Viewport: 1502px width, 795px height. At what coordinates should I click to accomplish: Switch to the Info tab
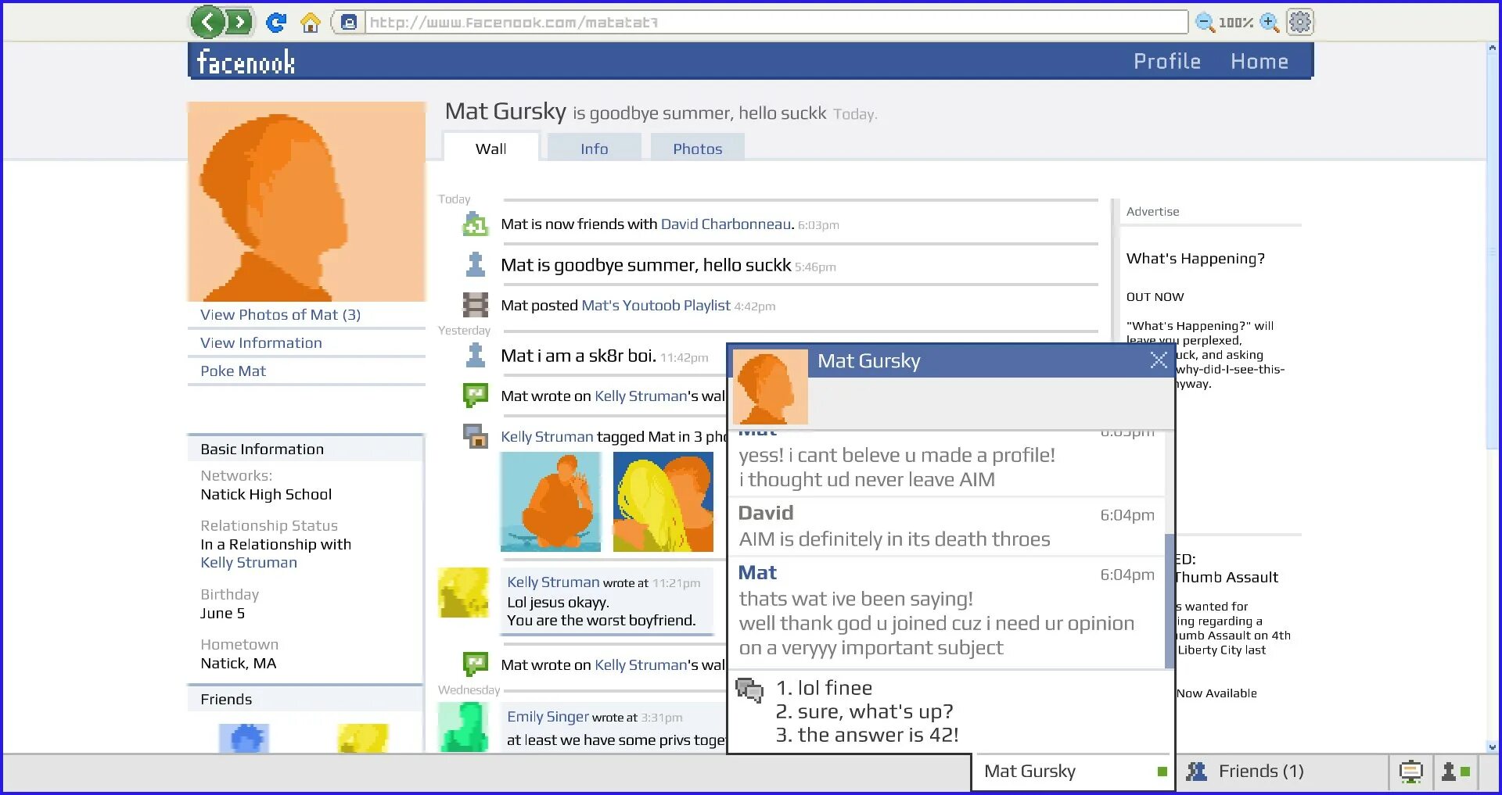(x=594, y=148)
